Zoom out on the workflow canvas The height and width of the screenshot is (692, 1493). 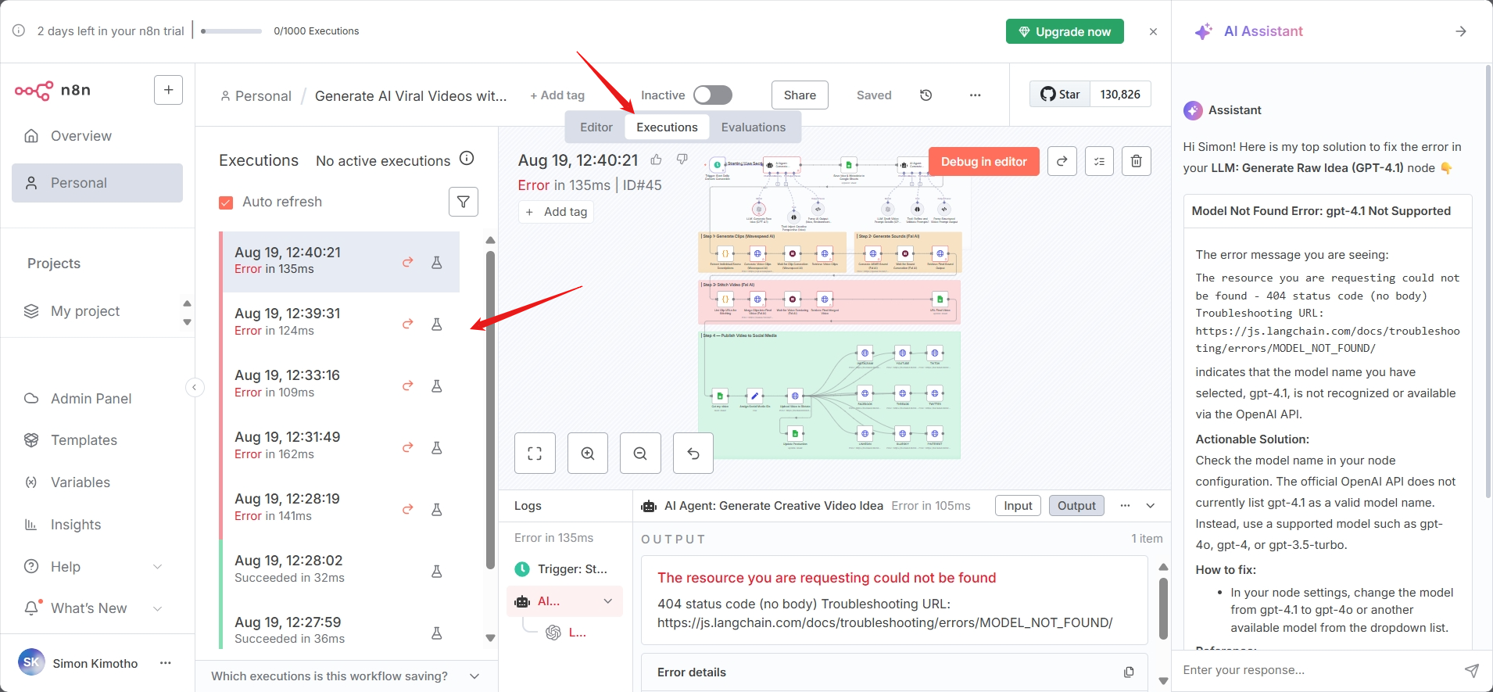click(x=640, y=454)
